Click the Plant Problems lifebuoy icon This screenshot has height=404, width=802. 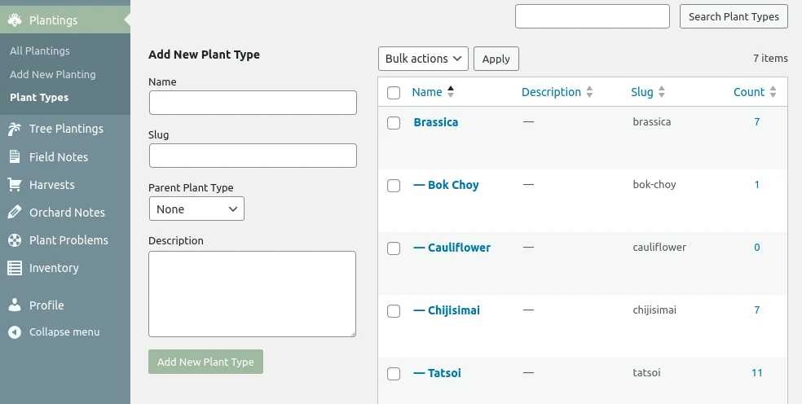coord(15,240)
